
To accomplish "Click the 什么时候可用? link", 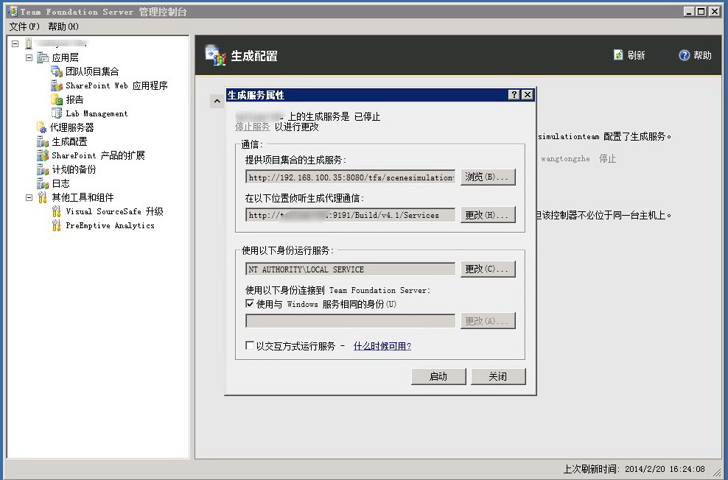I will coord(382,346).
